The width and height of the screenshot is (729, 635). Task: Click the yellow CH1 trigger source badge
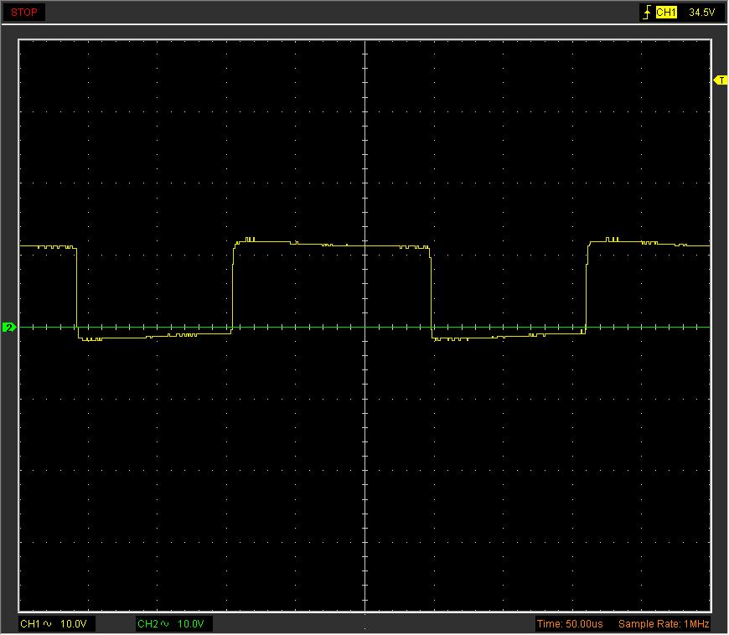666,13
